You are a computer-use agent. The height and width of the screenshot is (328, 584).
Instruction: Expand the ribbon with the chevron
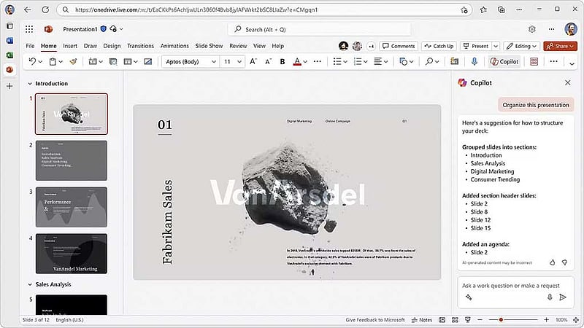click(x=572, y=64)
